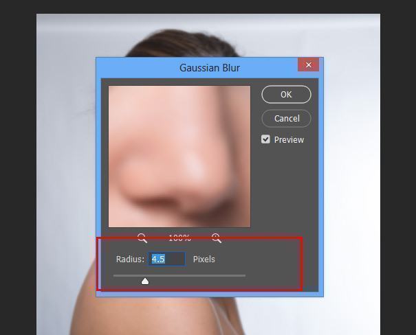Click the Radius value field
This screenshot has width=416, height=335.
pos(166,259)
